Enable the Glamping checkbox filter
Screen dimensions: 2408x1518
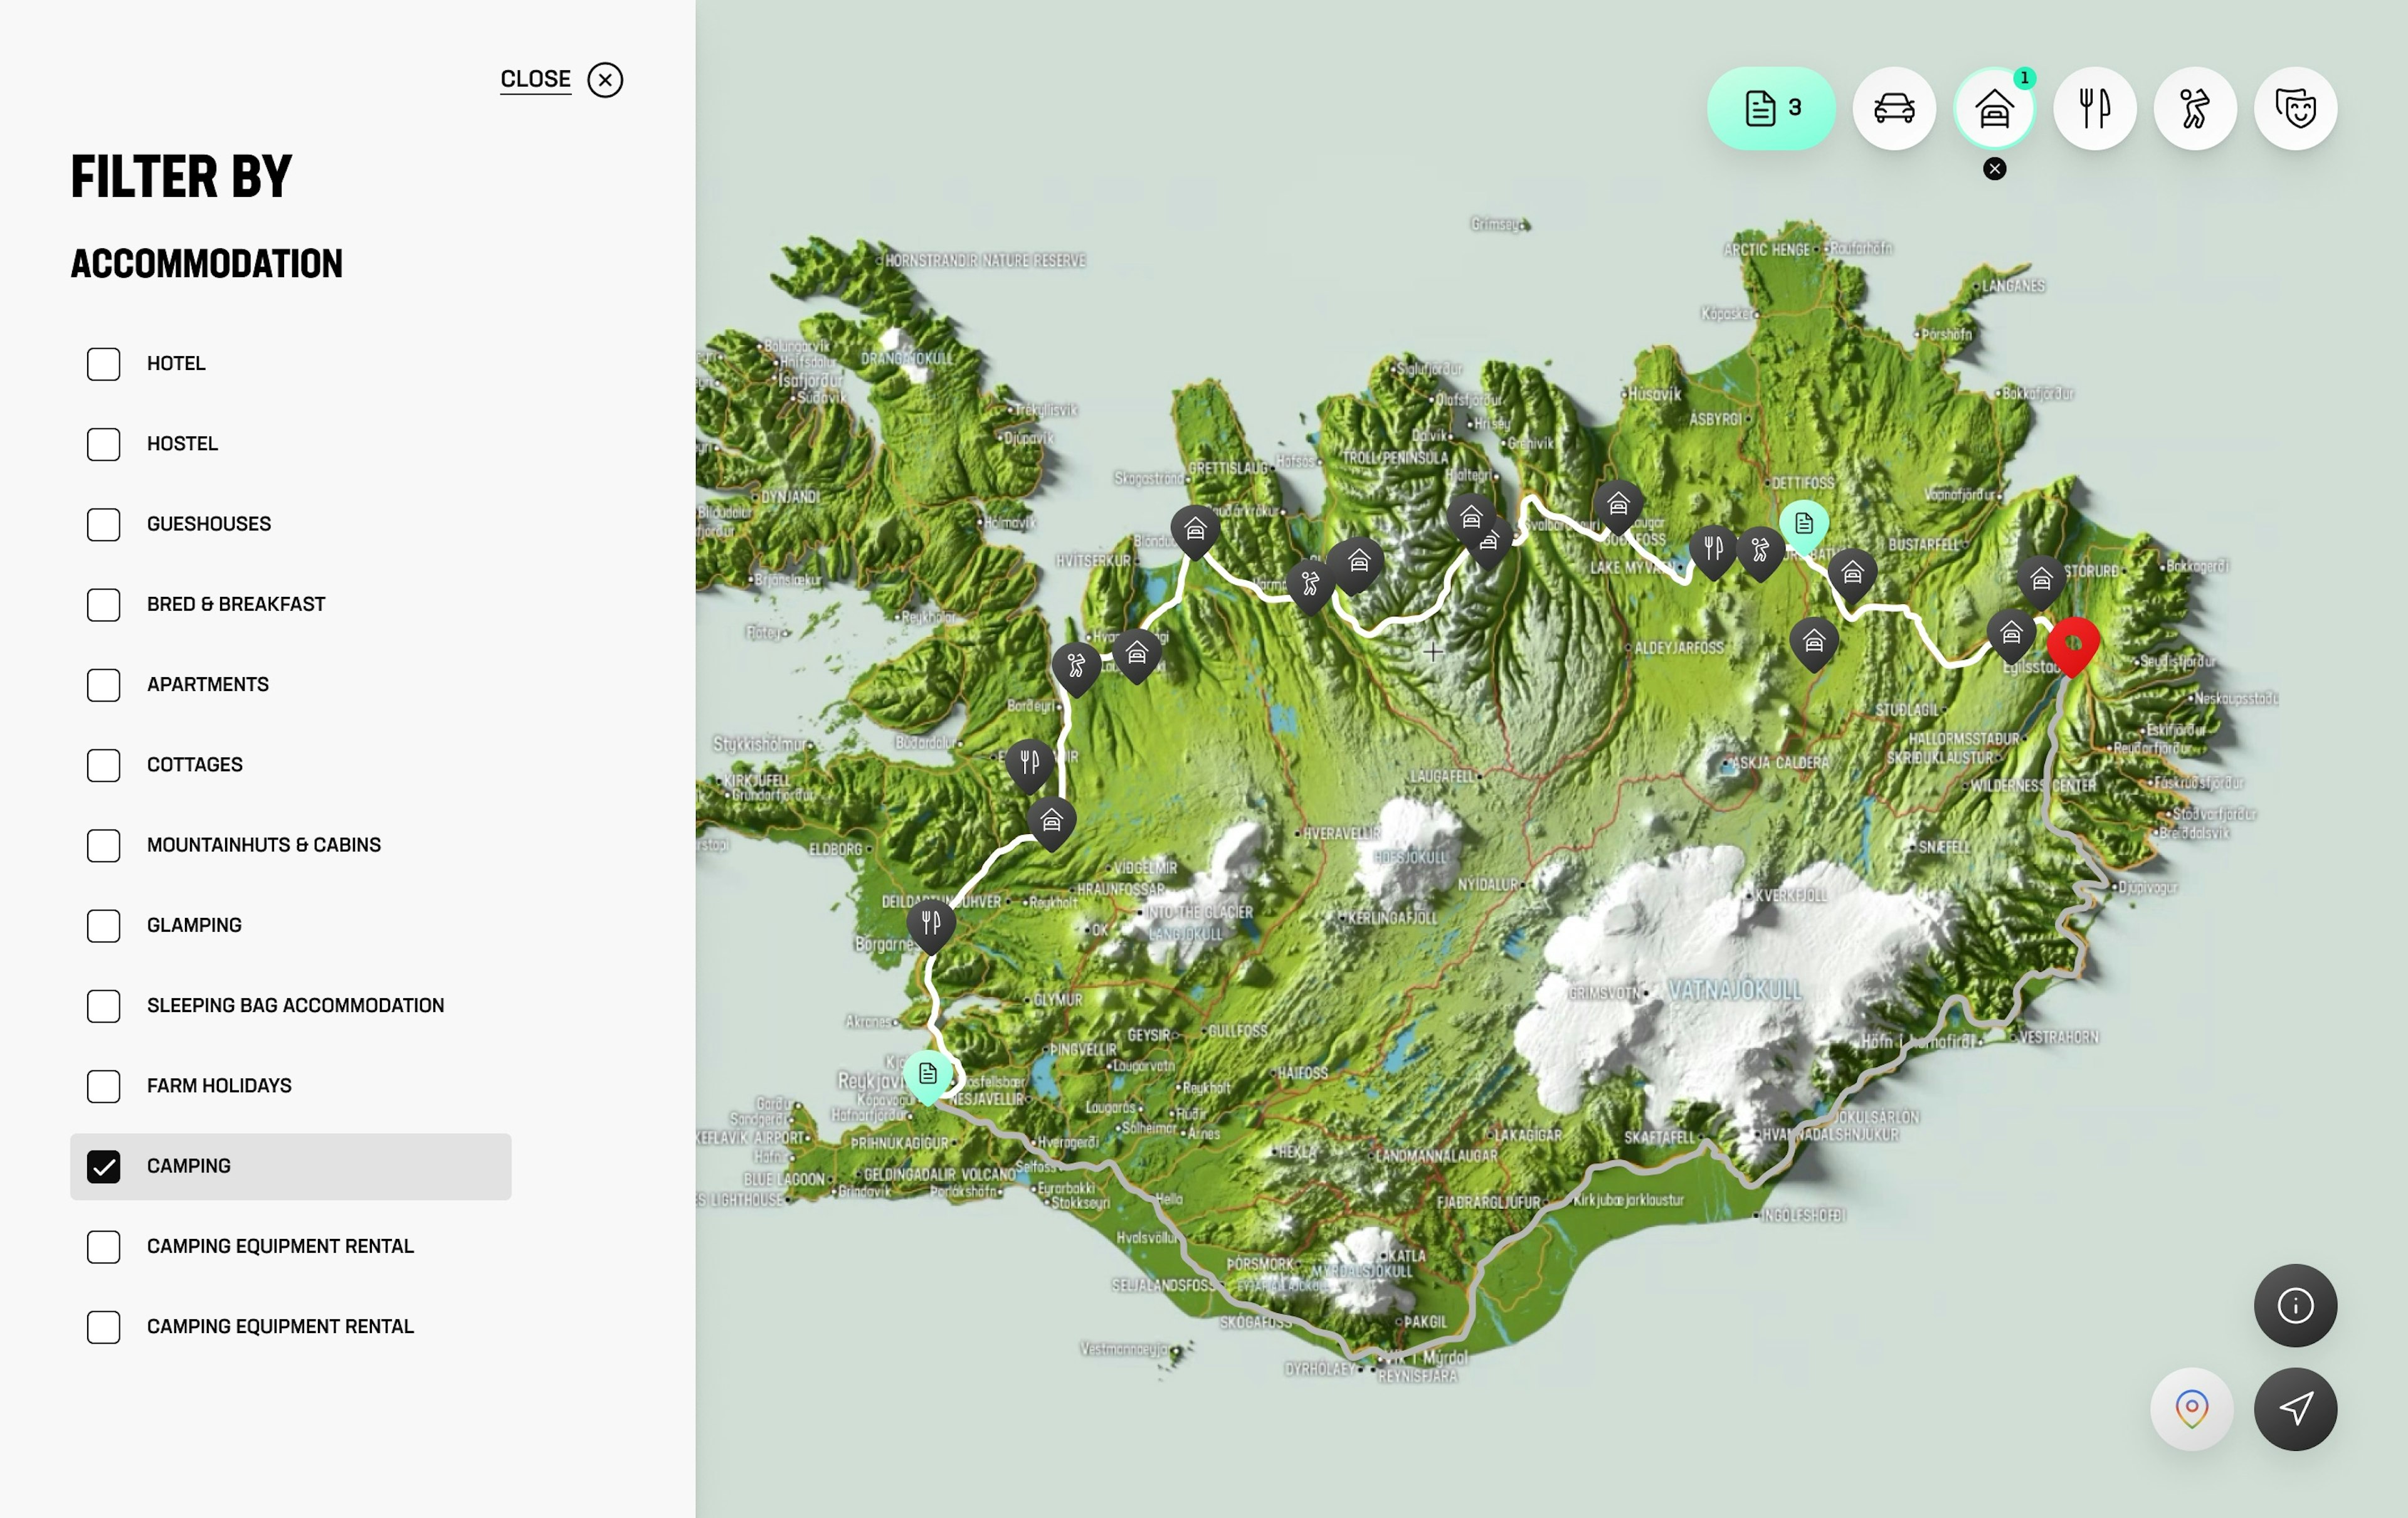(103, 925)
